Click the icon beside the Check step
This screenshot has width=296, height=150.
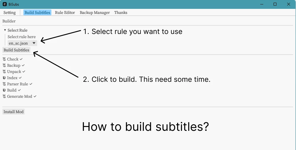point(4,59)
